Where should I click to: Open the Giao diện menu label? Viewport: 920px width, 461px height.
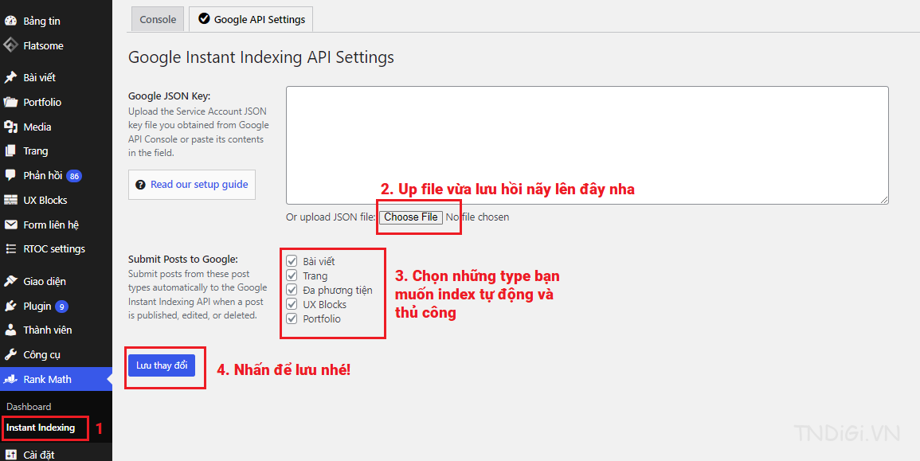[45, 282]
